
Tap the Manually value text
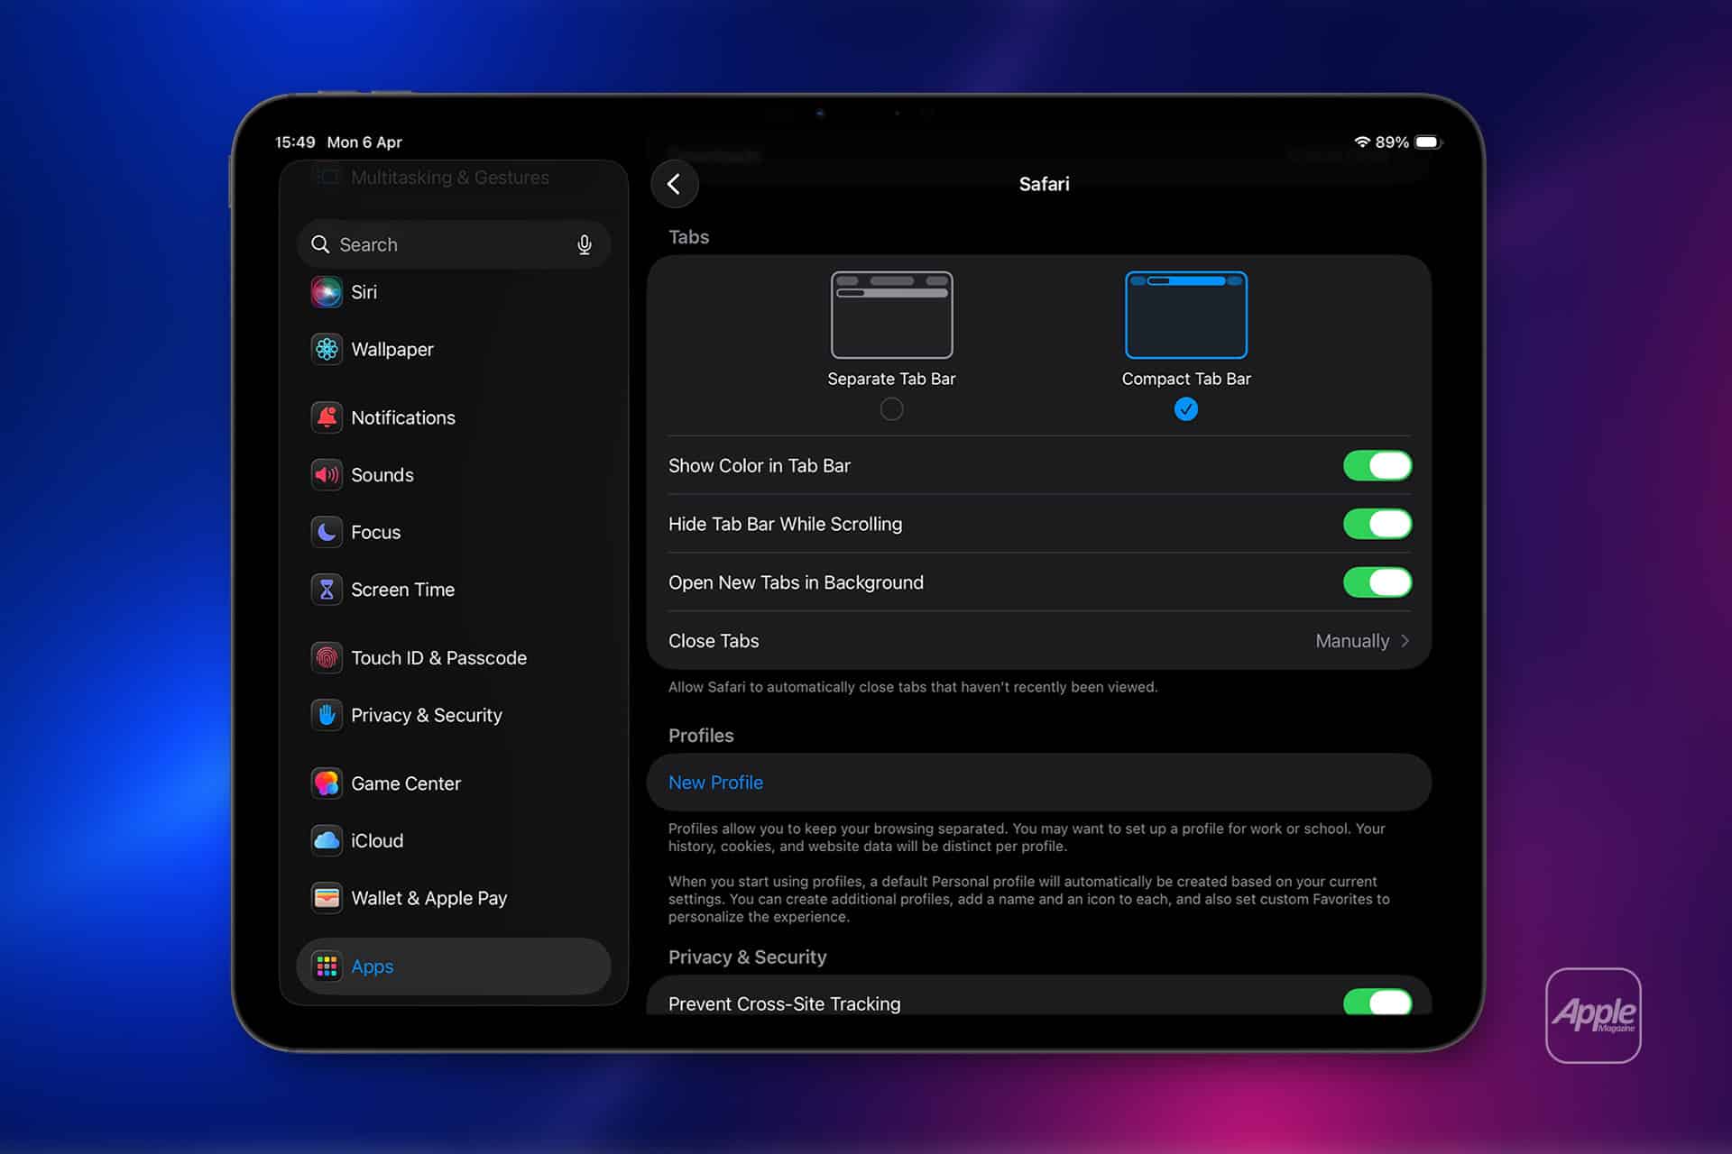coord(1352,641)
